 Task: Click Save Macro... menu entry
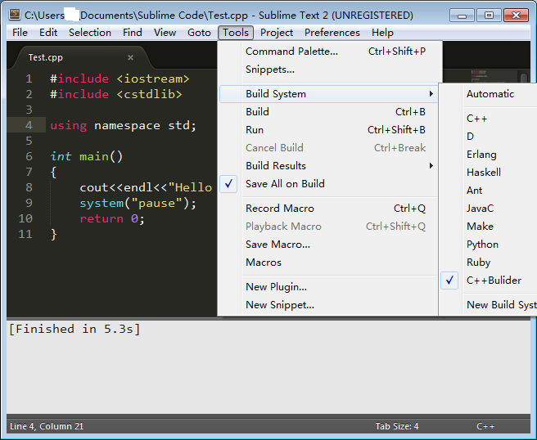329,245
